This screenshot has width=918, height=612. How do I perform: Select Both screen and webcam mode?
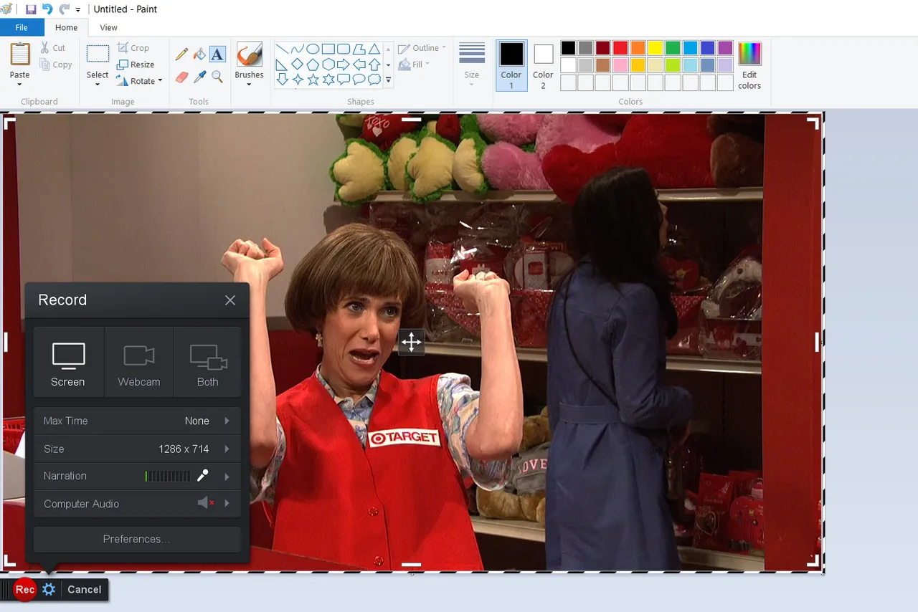[207, 363]
